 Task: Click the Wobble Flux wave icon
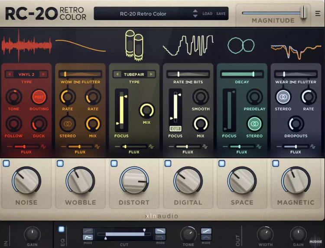click(x=97, y=147)
